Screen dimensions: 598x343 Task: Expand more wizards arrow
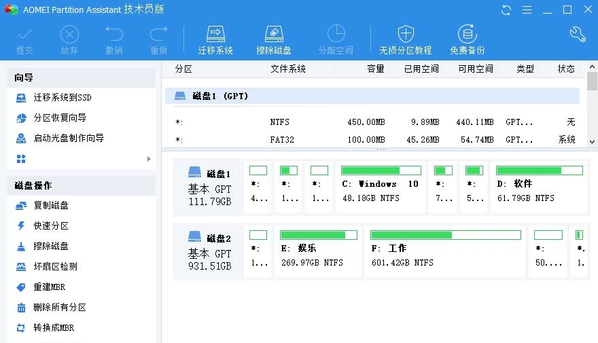click(149, 158)
